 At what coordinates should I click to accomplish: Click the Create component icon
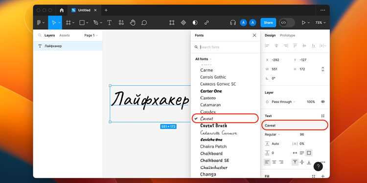point(183,22)
